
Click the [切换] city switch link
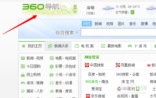point(91,13)
